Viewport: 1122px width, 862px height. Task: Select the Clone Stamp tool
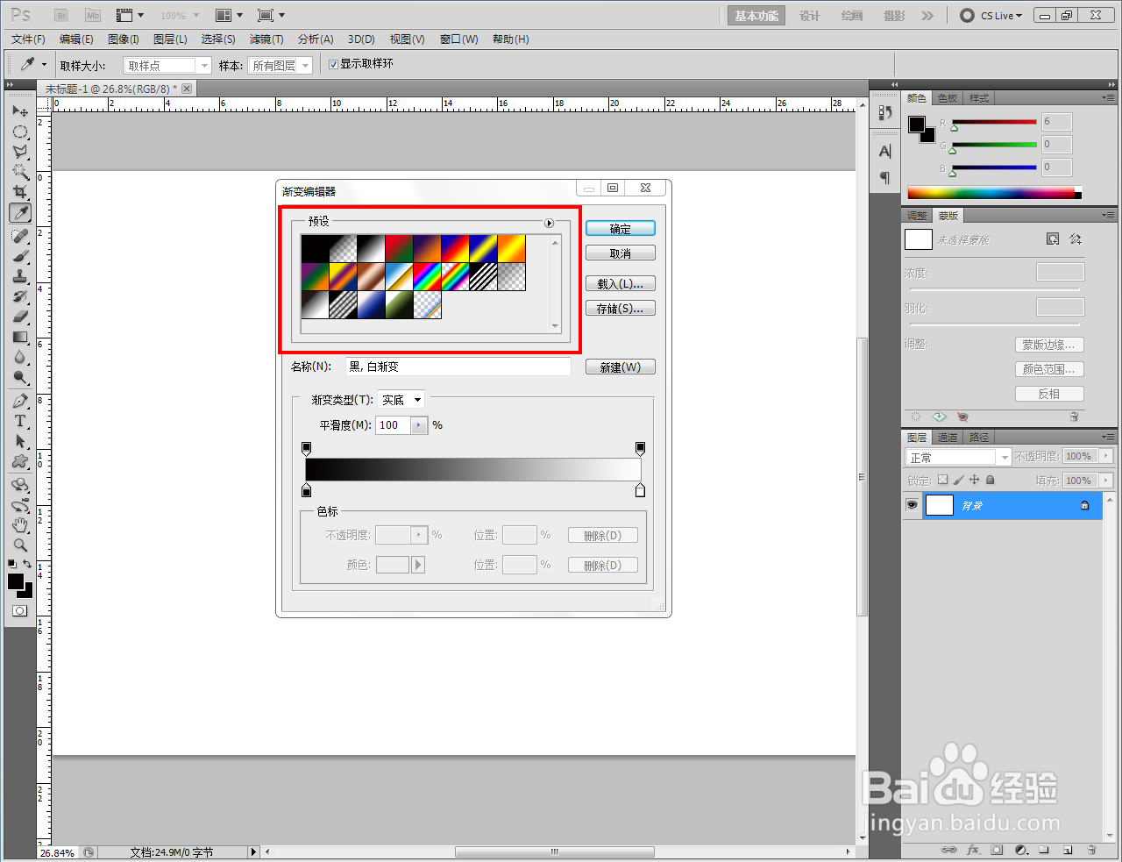20,276
